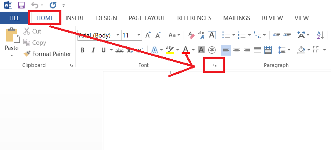Apply numbered list
The image size is (331, 150).
[x=242, y=35]
